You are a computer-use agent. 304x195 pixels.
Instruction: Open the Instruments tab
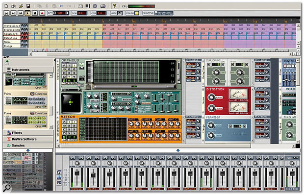coord(28,70)
